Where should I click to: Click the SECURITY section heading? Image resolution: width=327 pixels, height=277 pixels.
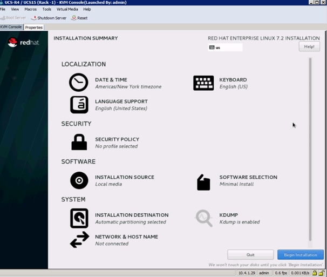click(76, 124)
